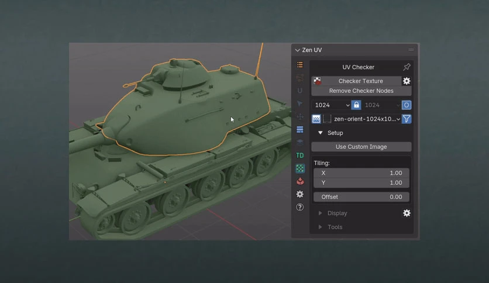Open the Transform move-arrows section icon
Viewport: 489px width, 283px height.
pyautogui.click(x=299, y=116)
